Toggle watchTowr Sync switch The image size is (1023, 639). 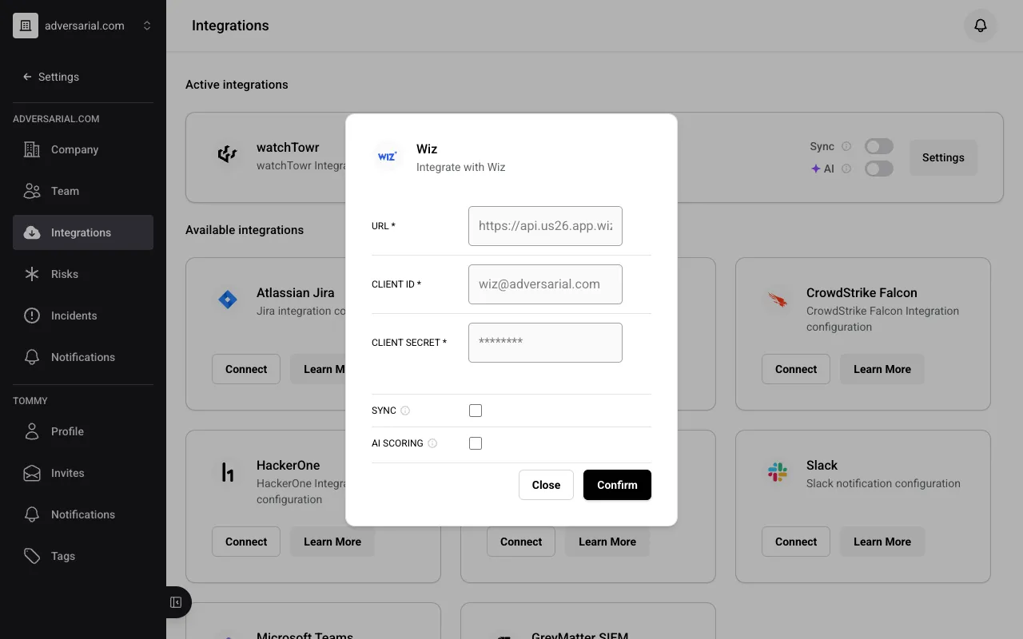(879, 146)
